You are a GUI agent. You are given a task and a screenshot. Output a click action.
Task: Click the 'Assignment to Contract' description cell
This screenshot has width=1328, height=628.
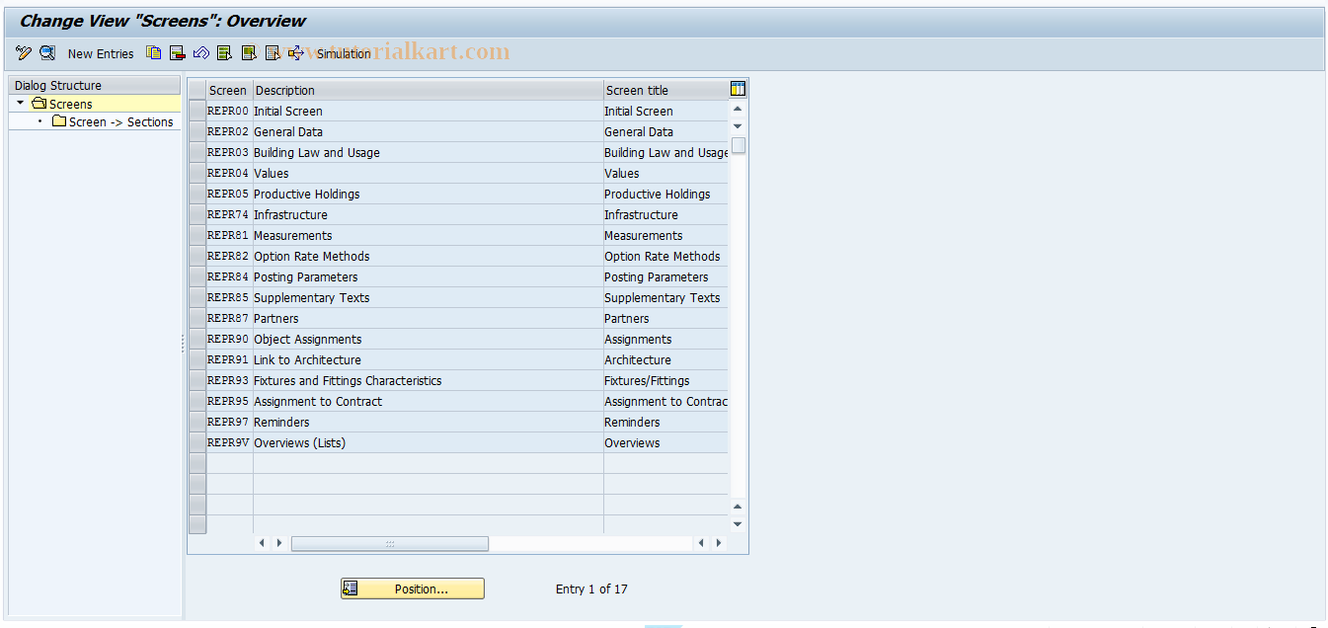[429, 401]
